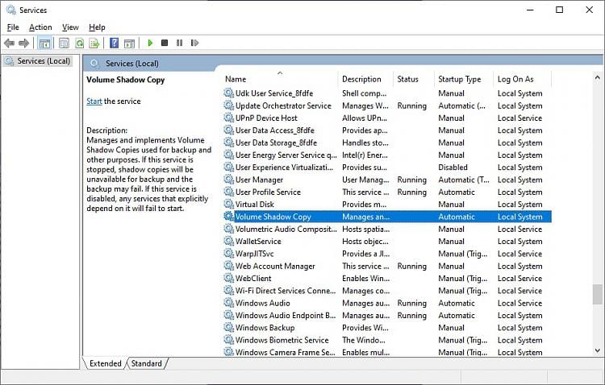Click gear icon of WarpJITSvc
The image size is (605, 385).
tap(229, 253)
